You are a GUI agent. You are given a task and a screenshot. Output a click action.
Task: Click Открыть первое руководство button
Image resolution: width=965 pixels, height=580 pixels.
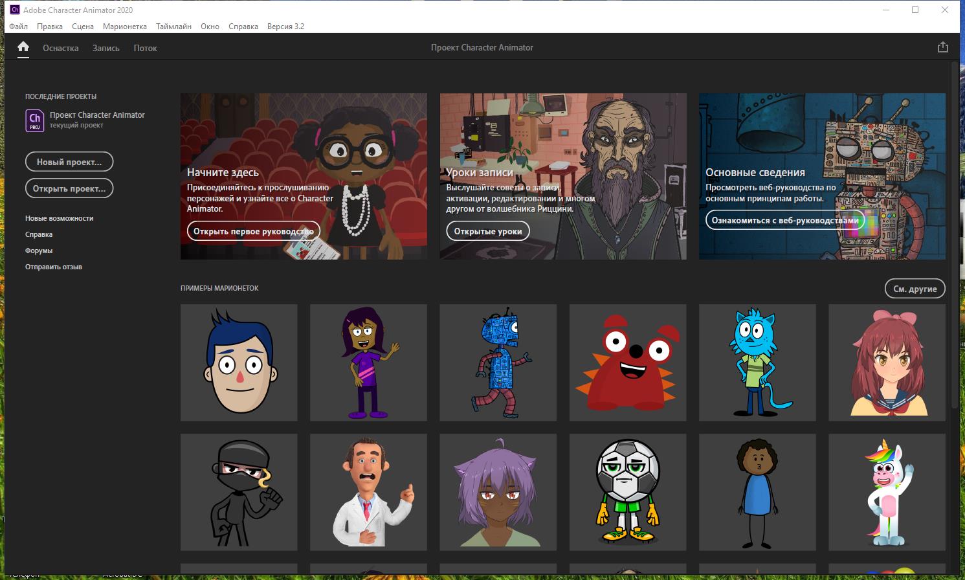click(253, 231)
